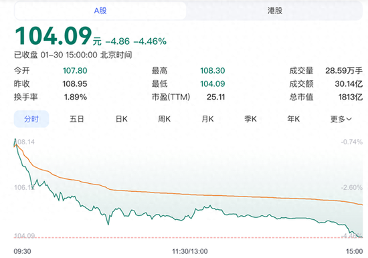
Task: Click the 换手率 value 1.89%
Action: (x=76, y=97)
